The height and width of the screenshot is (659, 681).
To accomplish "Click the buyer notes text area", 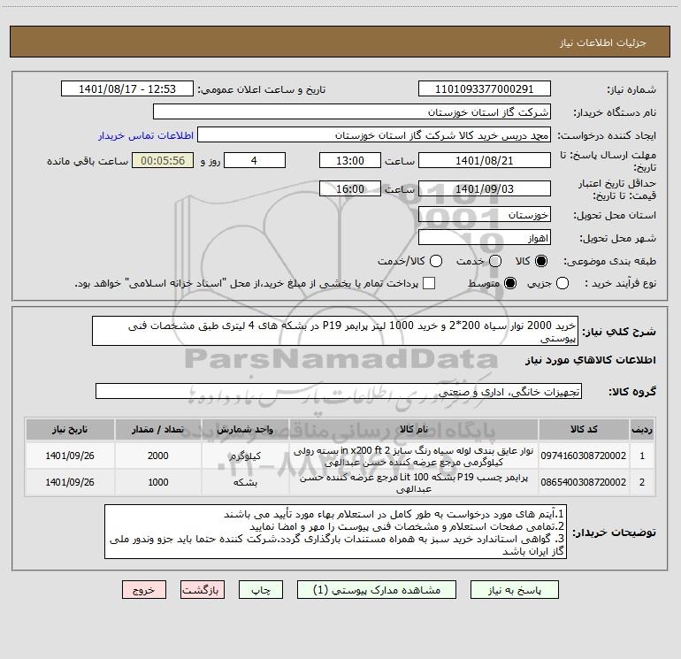I will click(336, 533).
